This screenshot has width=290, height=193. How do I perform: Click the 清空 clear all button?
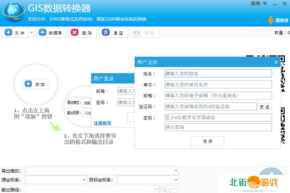113,33
